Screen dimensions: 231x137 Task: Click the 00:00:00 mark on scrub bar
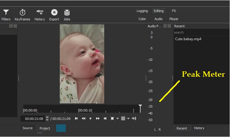(x=30, y=110)
